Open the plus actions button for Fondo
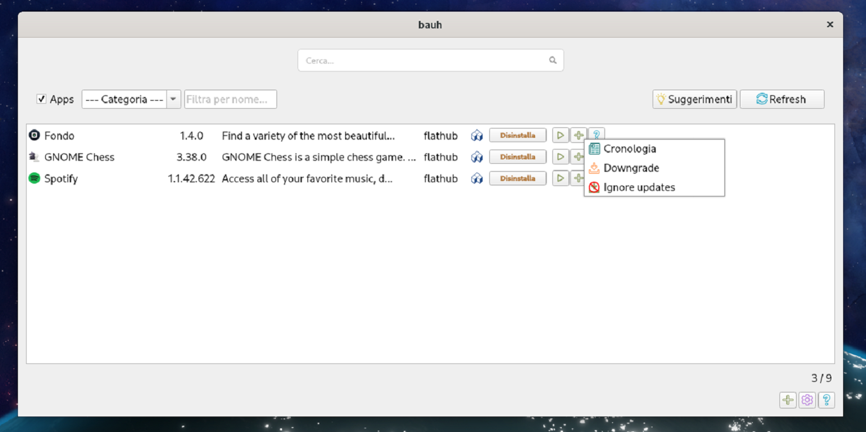Screen dimensions: 866x432 pyautogui.click(x=578, y=135)
